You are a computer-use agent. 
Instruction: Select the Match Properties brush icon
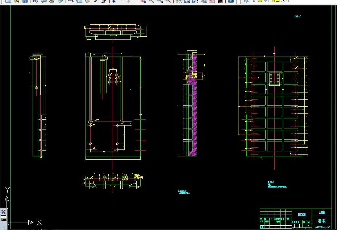pyautogui.click(x=96, y=1)
